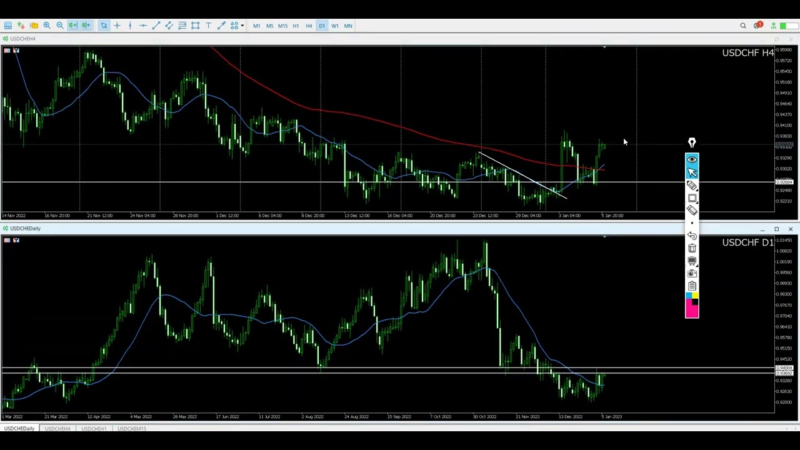Click the zoom out magnifier icon
Screen dimensions: 800x450
pyautogui.click(x=60, y=26)
